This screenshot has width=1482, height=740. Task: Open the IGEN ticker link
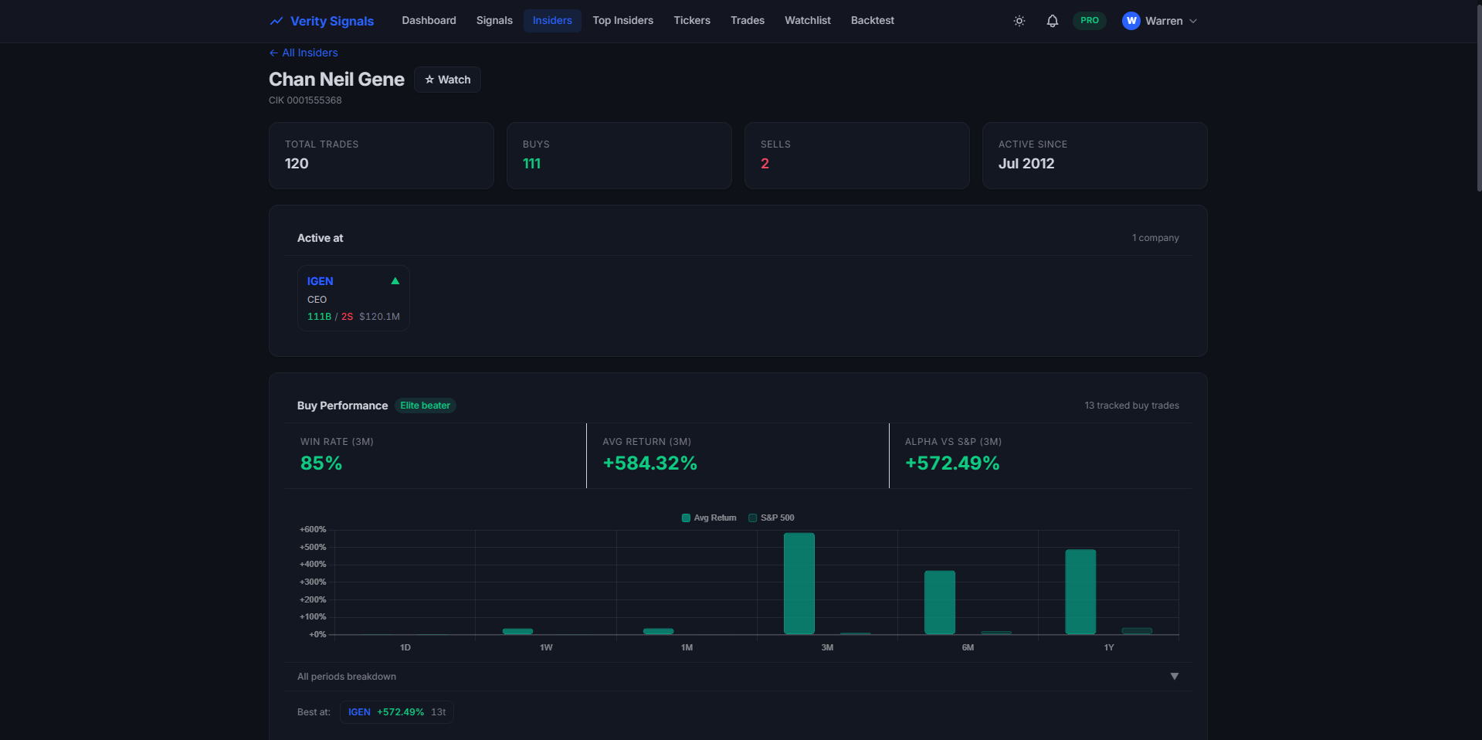[x=320, y=281]
